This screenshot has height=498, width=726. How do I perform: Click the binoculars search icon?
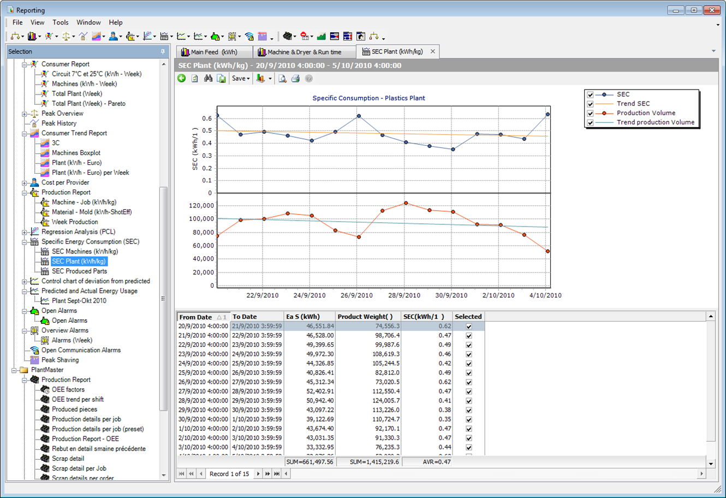click(208, 79)
